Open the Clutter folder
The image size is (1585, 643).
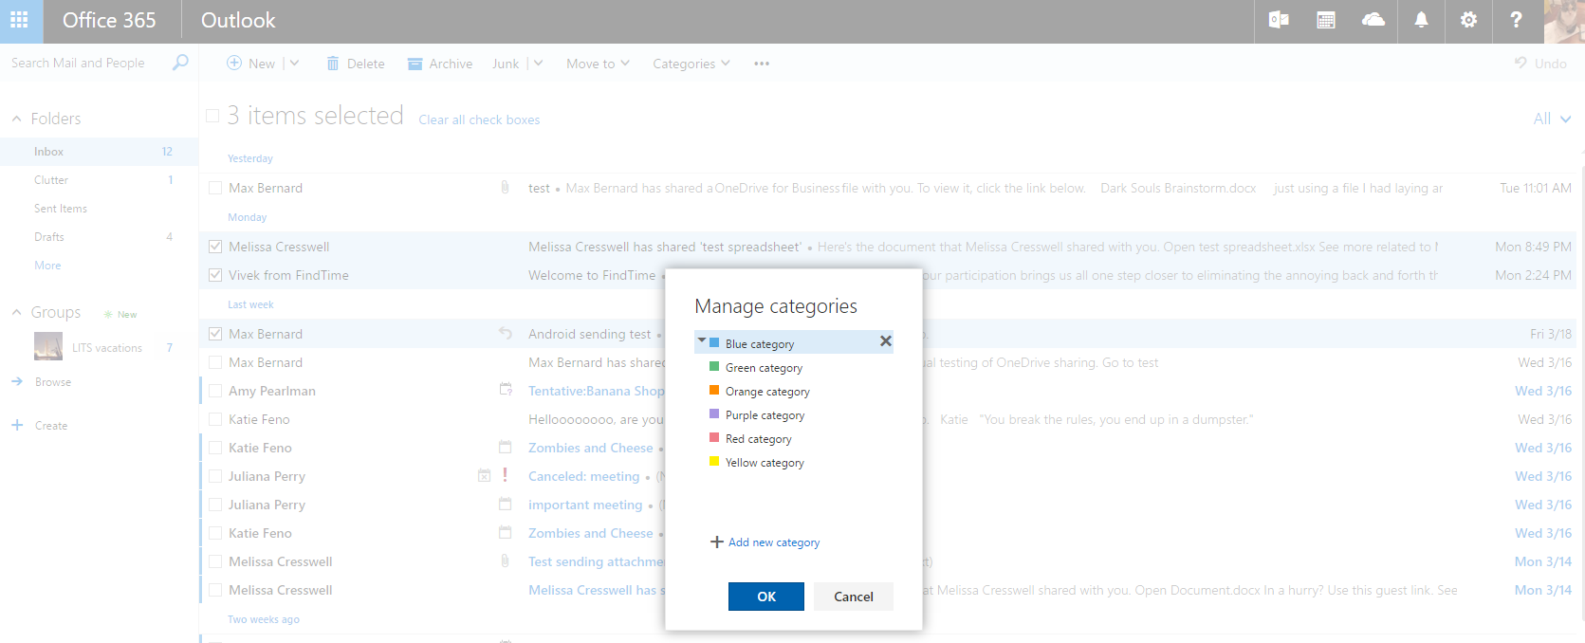(99, 180)
